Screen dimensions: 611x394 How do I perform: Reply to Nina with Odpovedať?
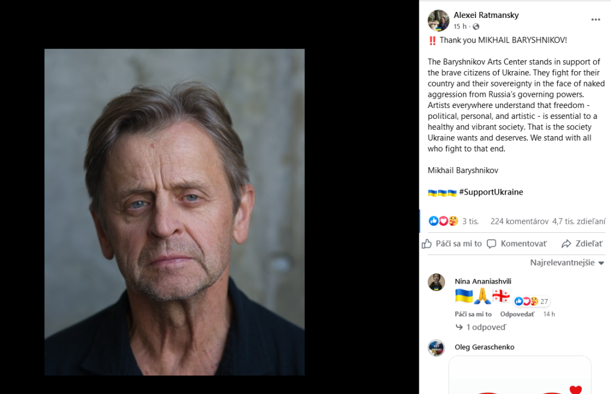click(x=517, y=314)
